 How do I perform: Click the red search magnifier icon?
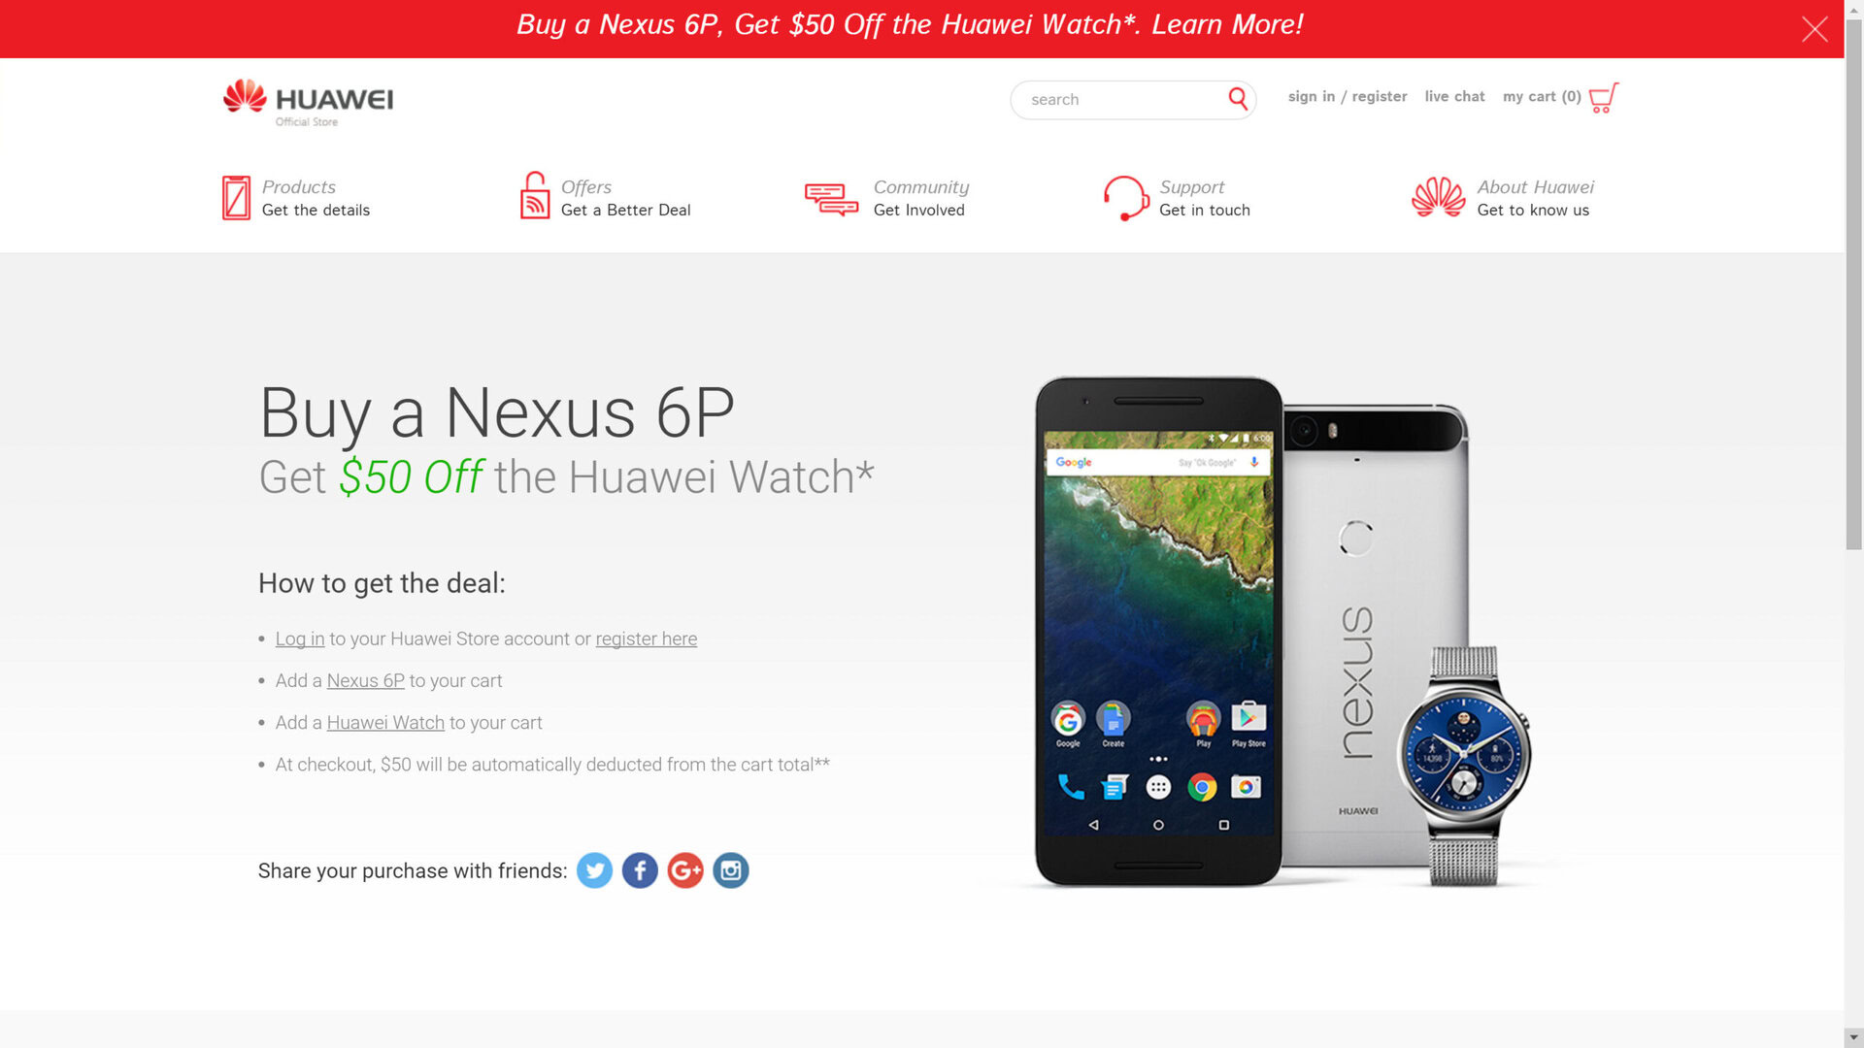[1238, 99]
